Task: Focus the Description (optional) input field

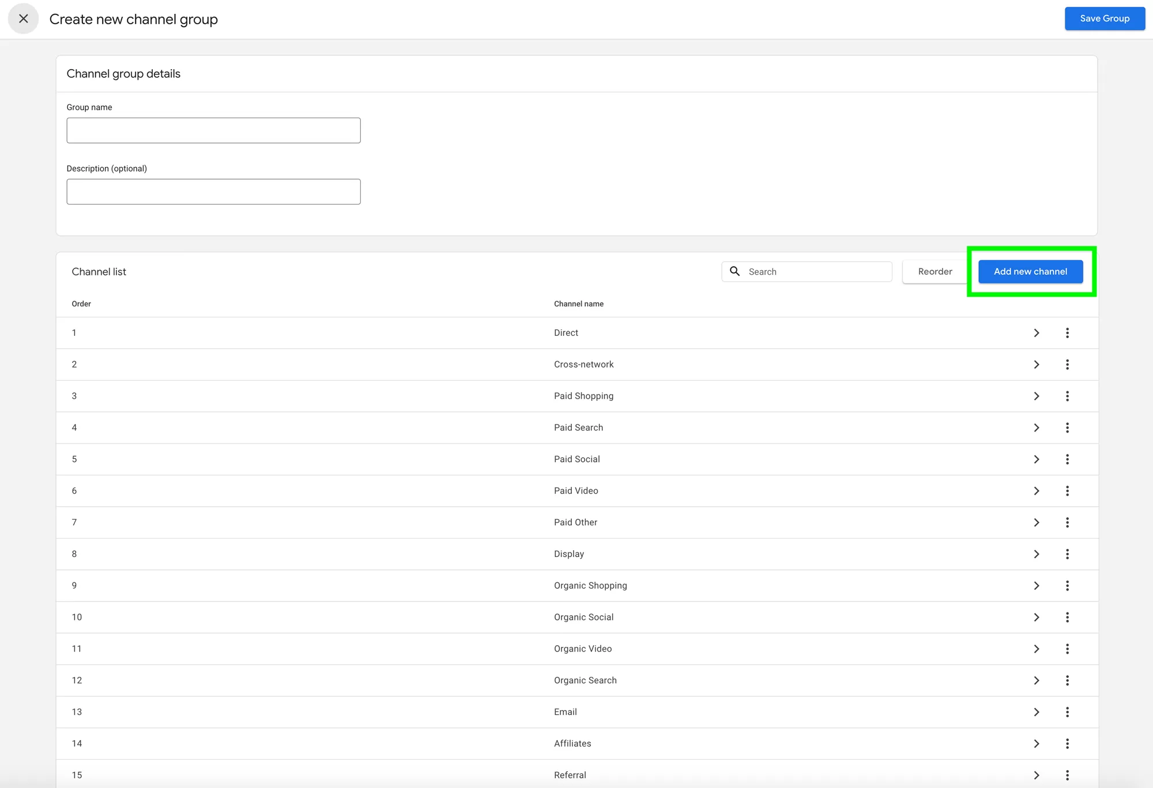Action: pos(213,191)
